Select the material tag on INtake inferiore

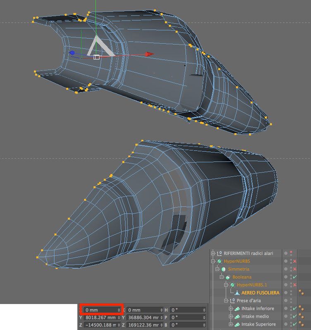click(x=301, y=308)
